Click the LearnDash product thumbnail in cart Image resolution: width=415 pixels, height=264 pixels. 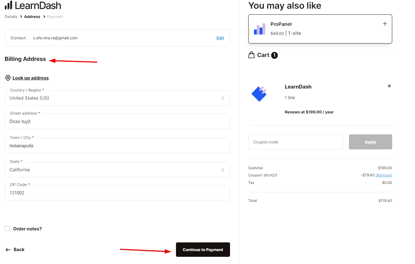(259, 94)
